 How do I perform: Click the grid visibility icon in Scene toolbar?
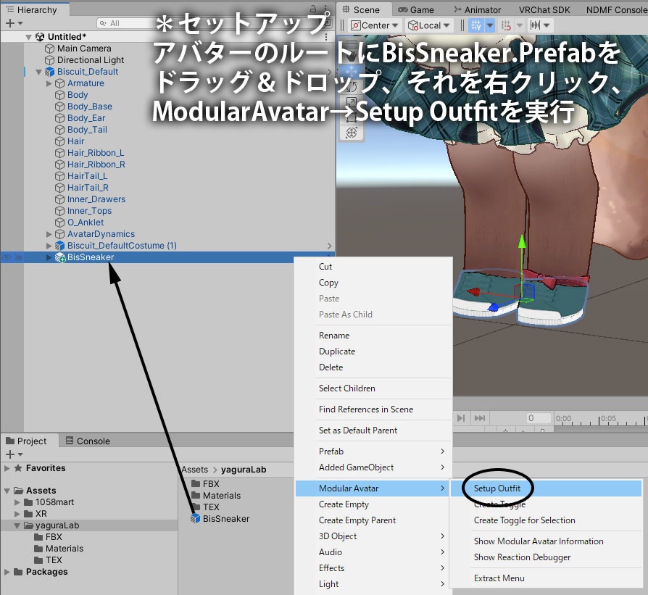click(475, 25)
